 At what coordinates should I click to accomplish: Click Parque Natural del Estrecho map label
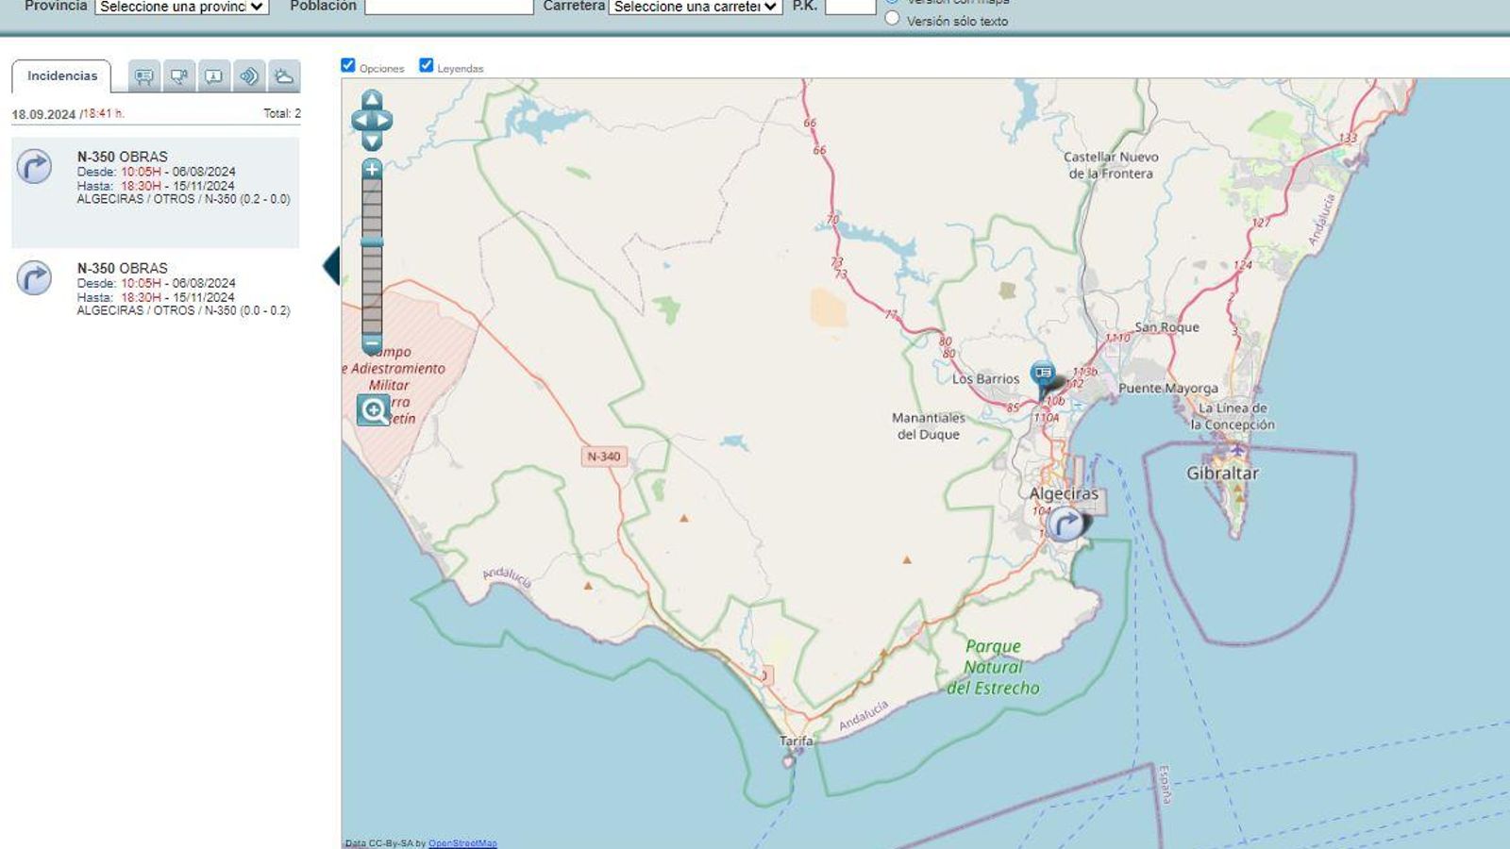(x=994, y=667)
